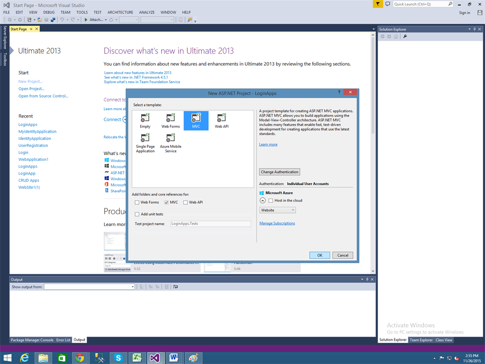
Task: Open the Server Explorer side tab
Action: pos(5,37)
